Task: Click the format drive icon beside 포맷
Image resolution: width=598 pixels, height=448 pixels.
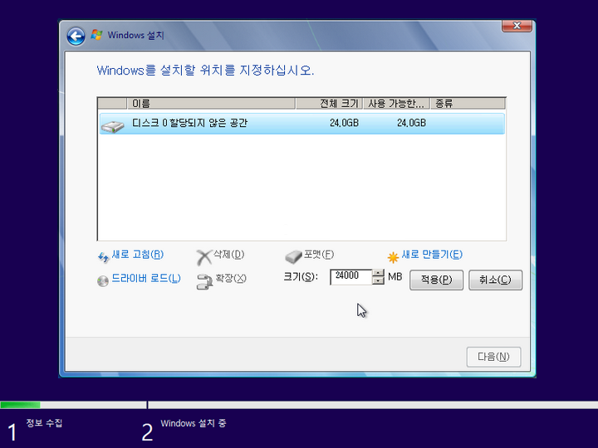Action: coord(293,257)
